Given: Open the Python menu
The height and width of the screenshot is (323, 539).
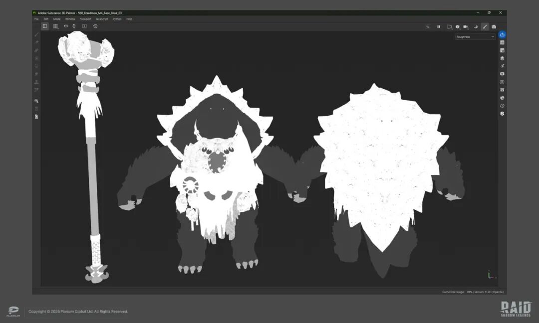Looking at the screenshot, I should [117, 19].
